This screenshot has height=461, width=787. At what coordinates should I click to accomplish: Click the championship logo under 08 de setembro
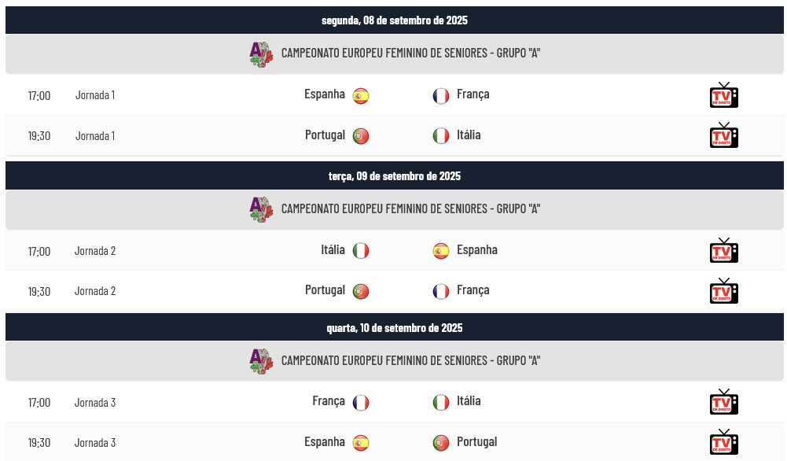[x=261, y=54]
